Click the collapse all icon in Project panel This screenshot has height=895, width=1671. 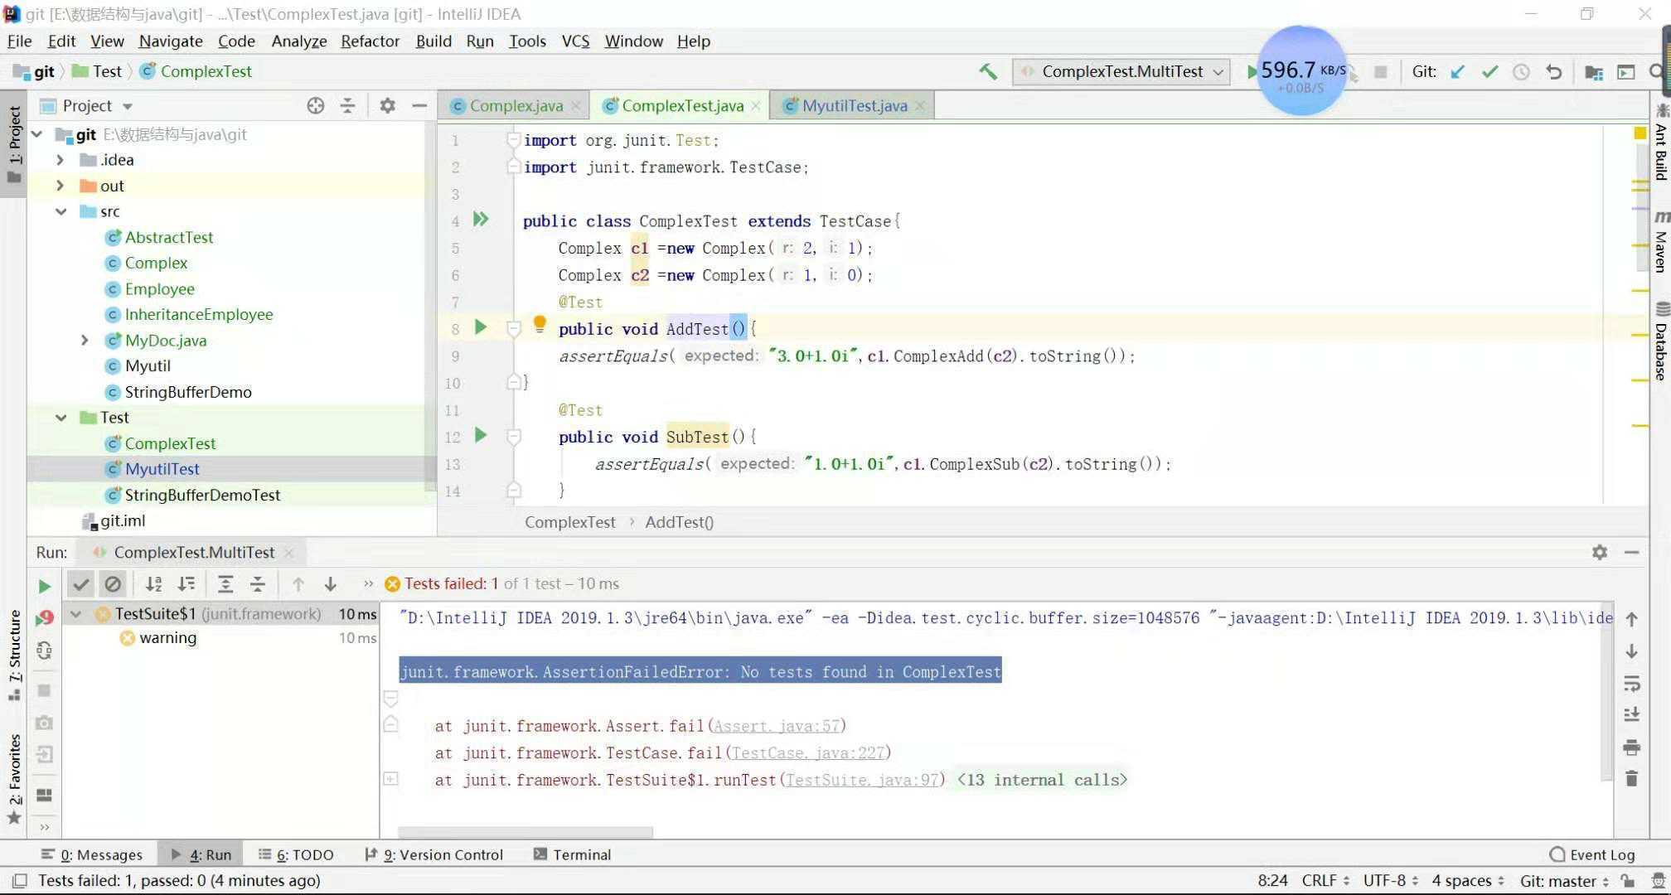(x=347, y=105)
